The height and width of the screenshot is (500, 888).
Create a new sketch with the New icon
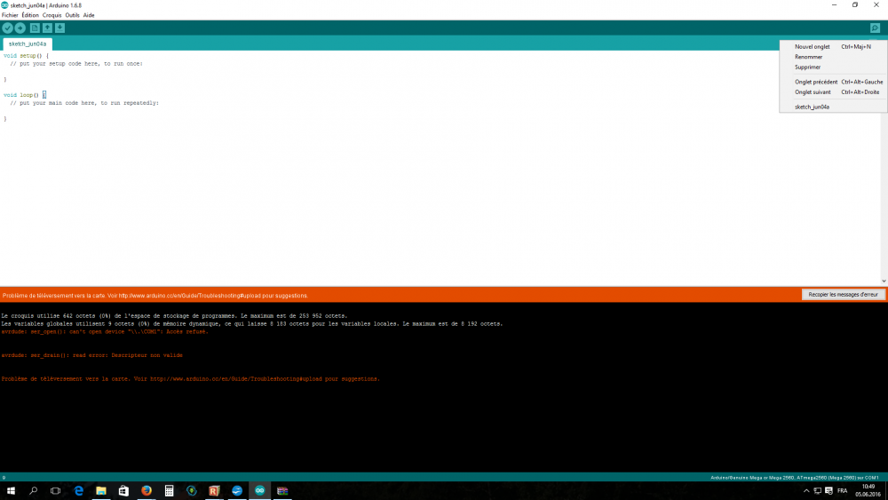[x=35, y=28]
